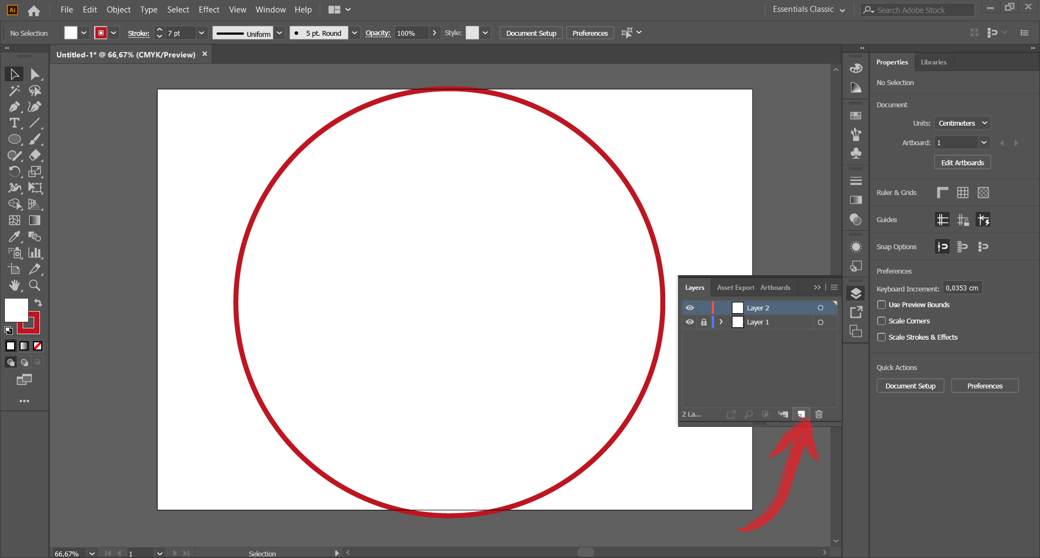Screen dimensions: 1040x558
Task: Switch to the Libraries tab
Action: (x=933, y=62)
